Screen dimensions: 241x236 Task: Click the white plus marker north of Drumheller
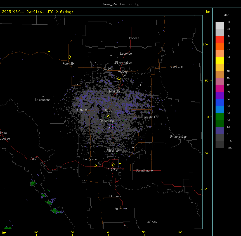point(171,105)
